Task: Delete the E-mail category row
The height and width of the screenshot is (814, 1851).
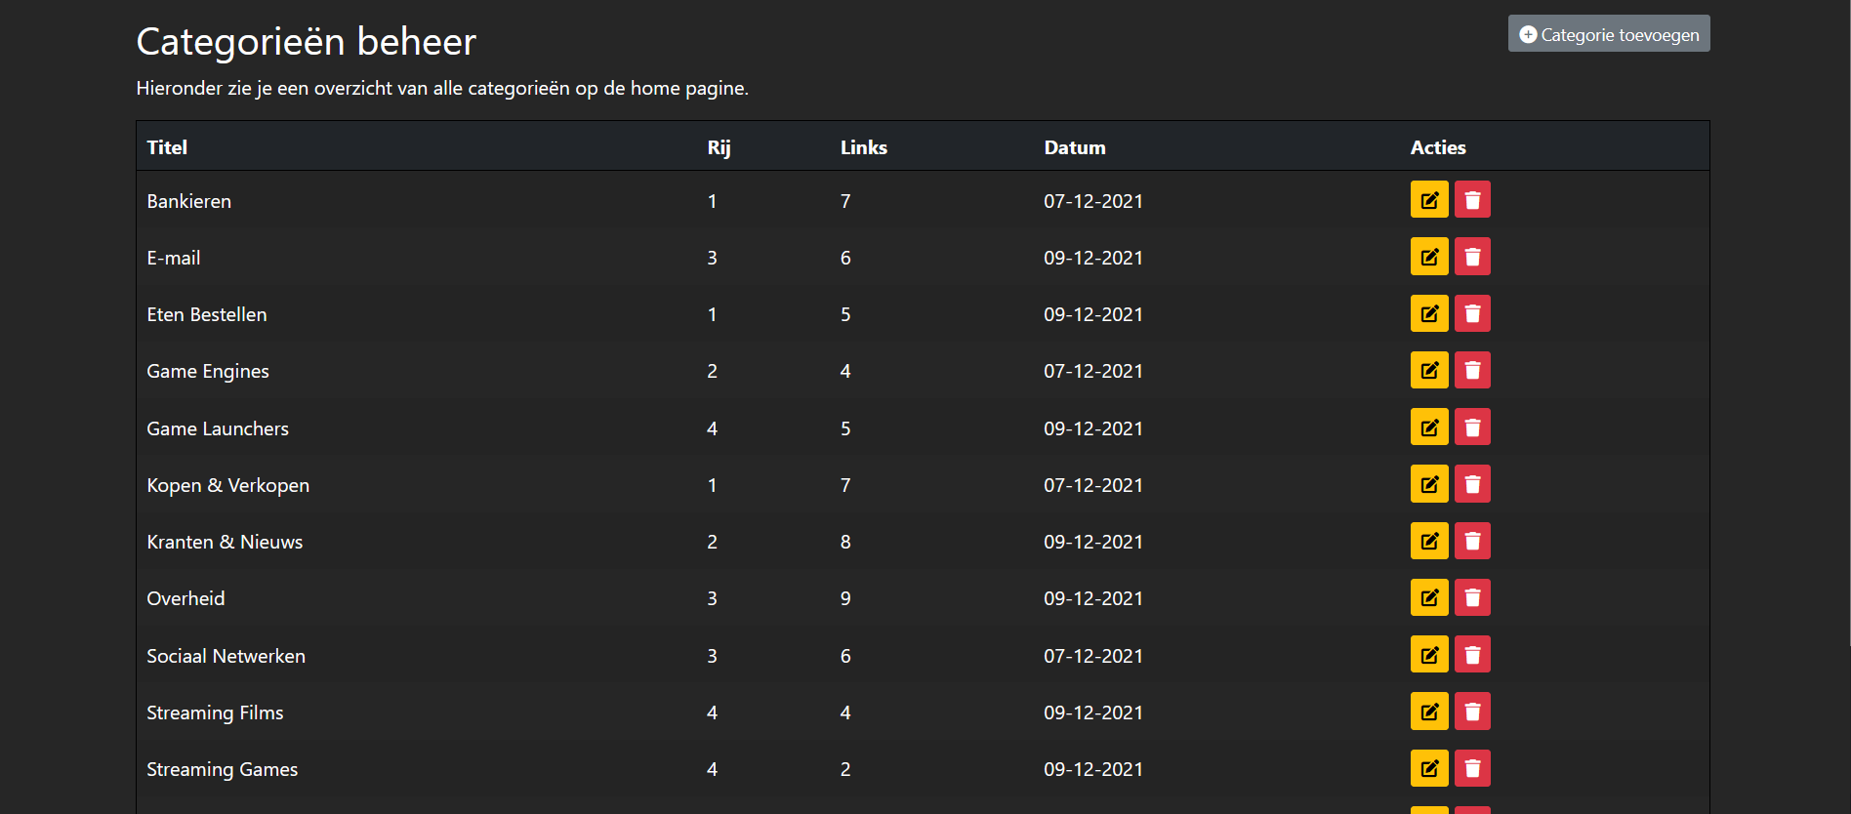Action: coord(1472,257)
